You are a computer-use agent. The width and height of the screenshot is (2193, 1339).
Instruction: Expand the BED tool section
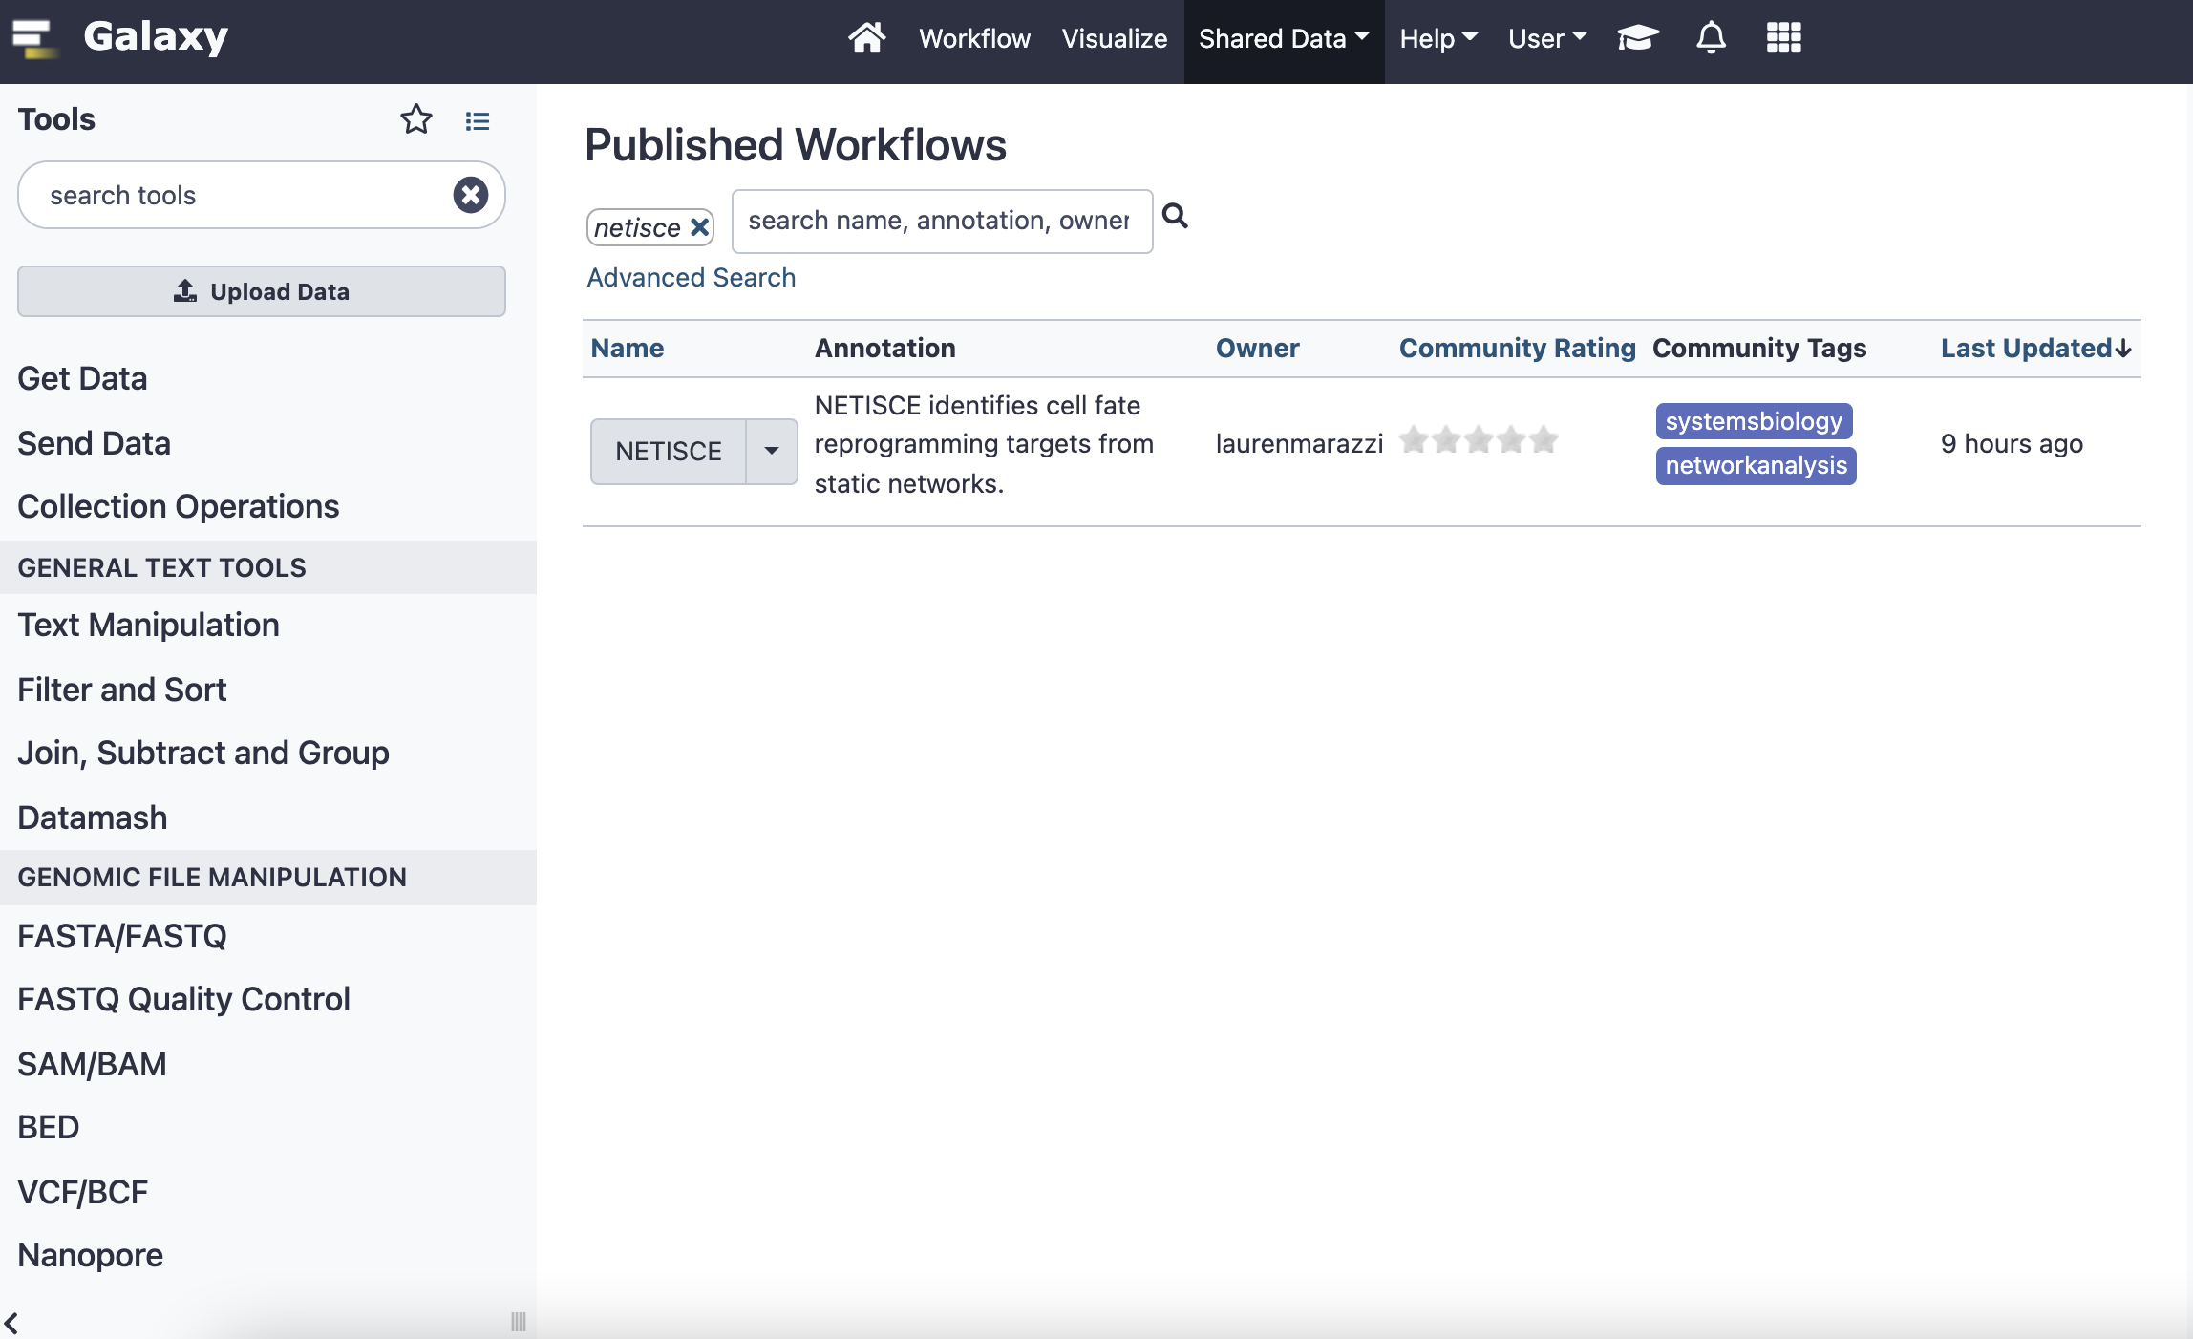(48, 1127)
